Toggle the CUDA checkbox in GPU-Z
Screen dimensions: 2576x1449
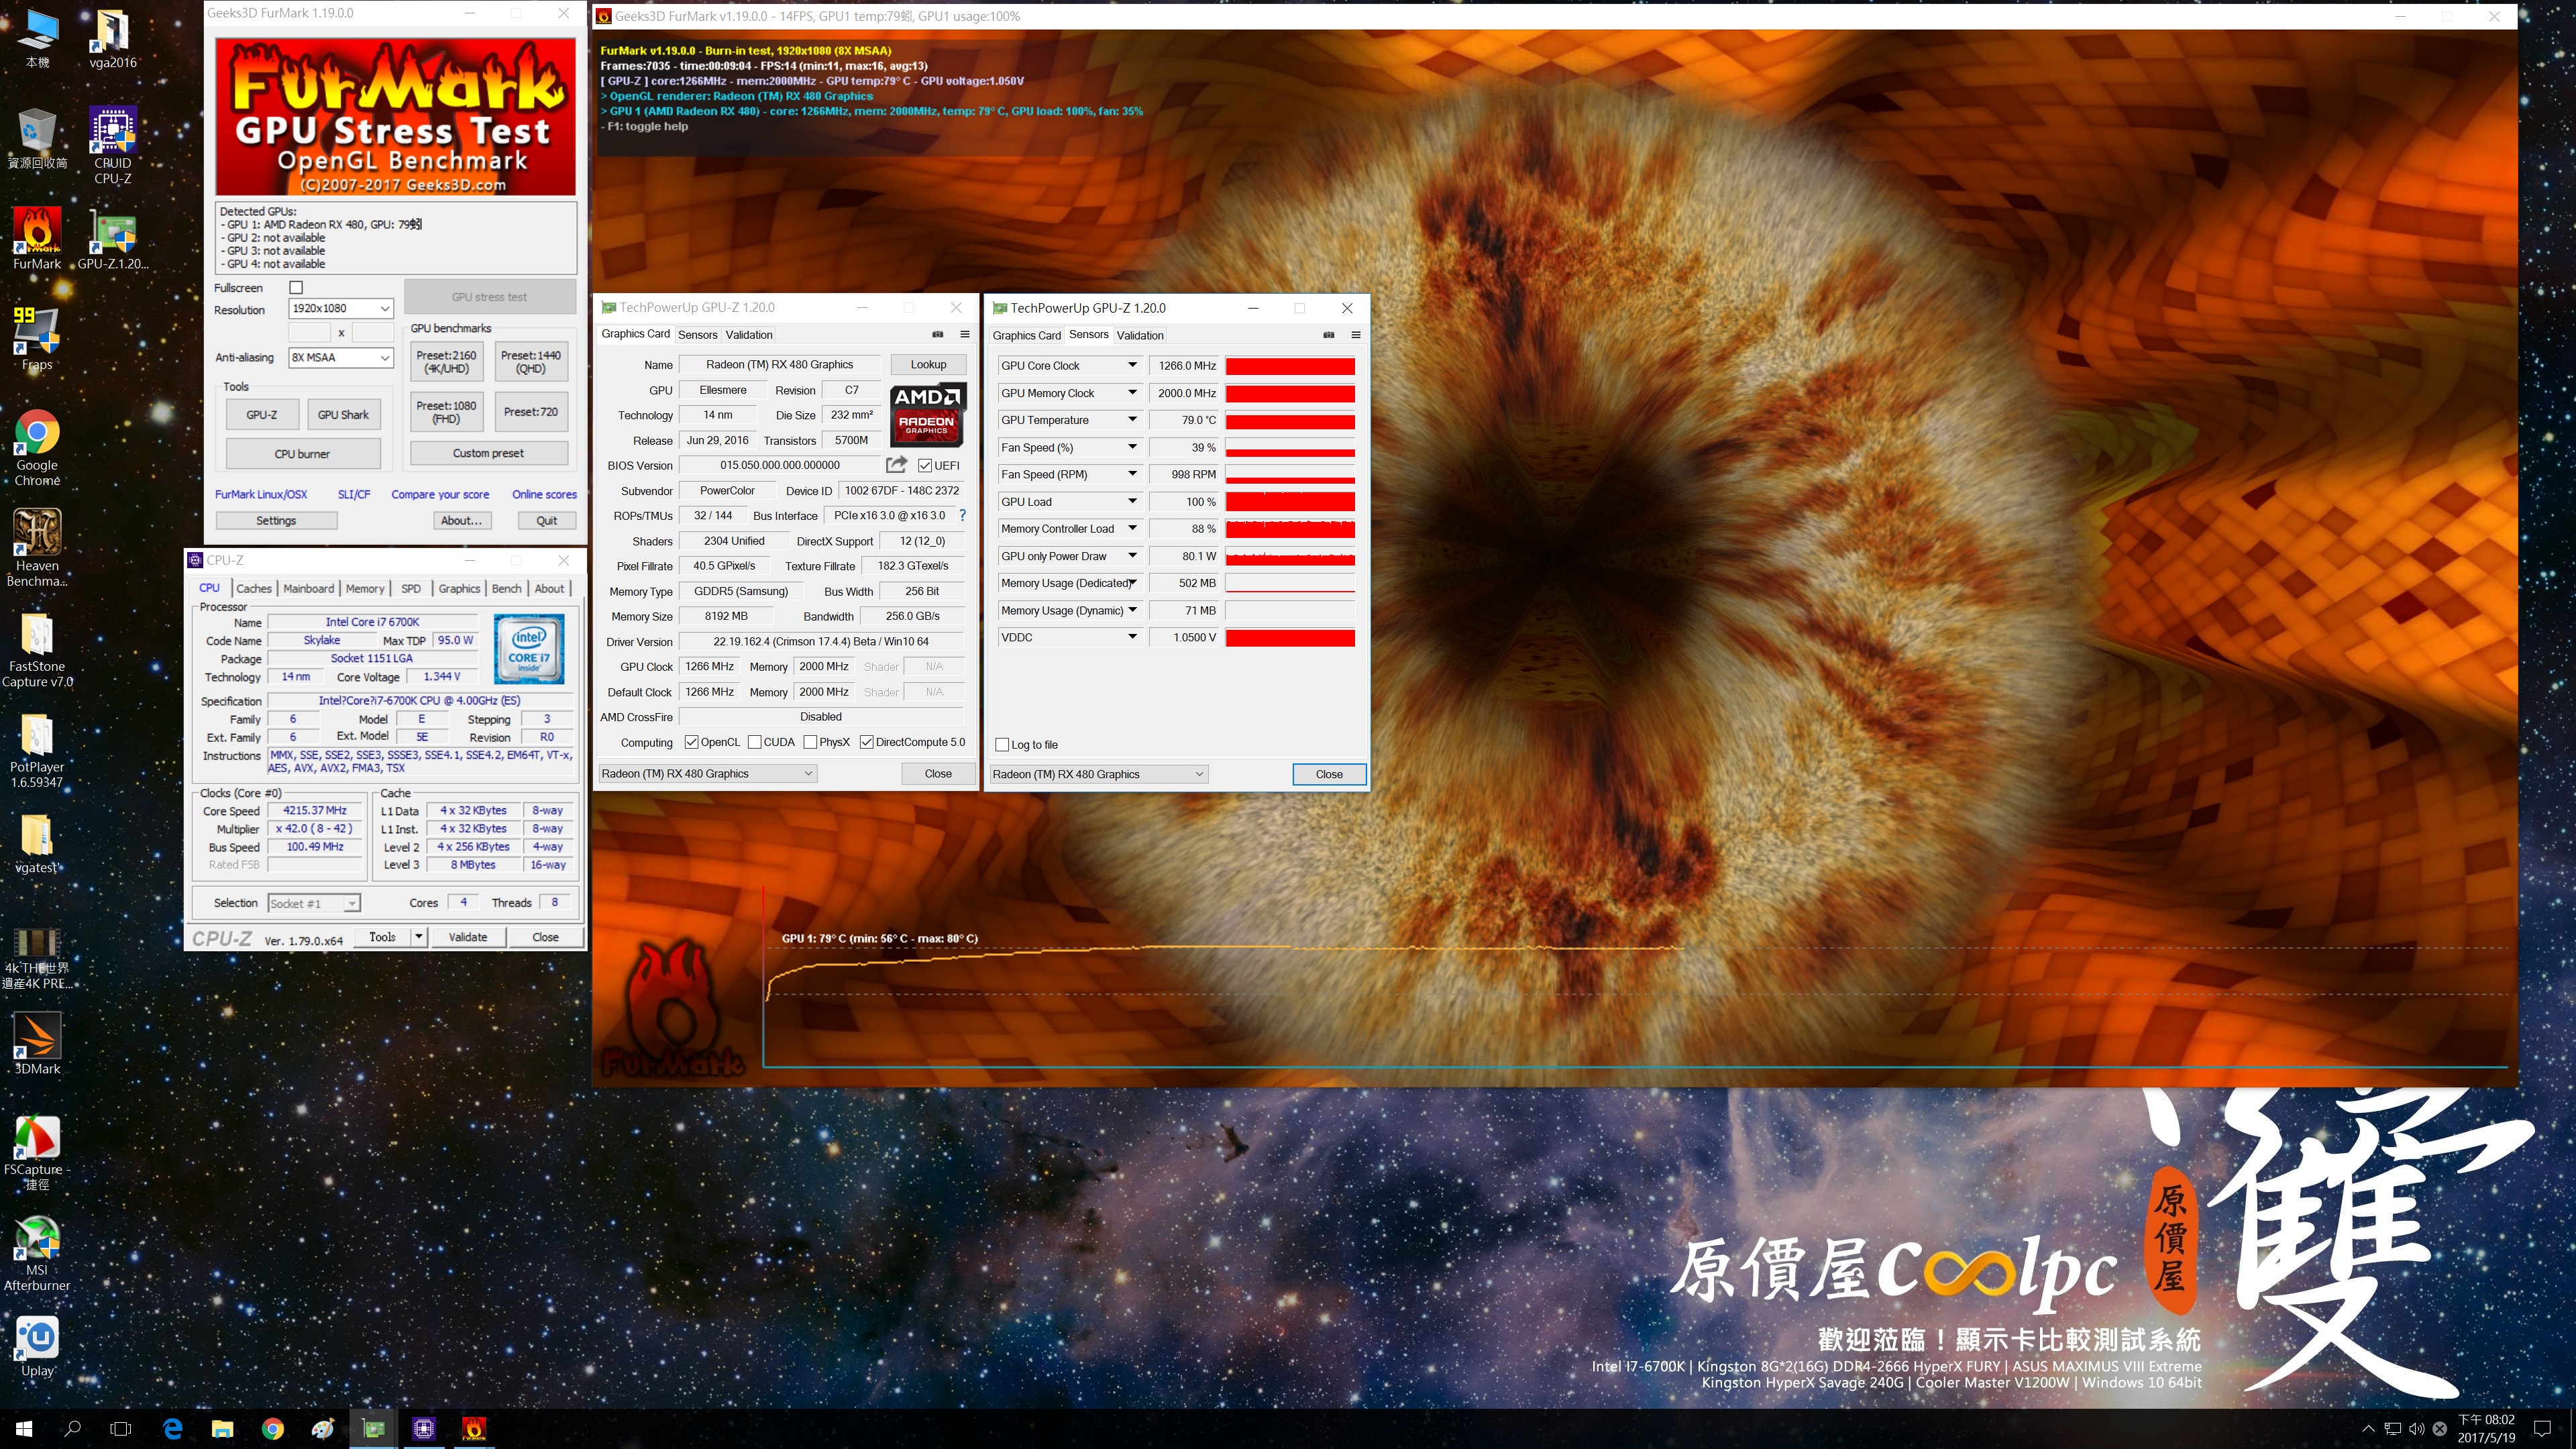click(x=754, y=742)
